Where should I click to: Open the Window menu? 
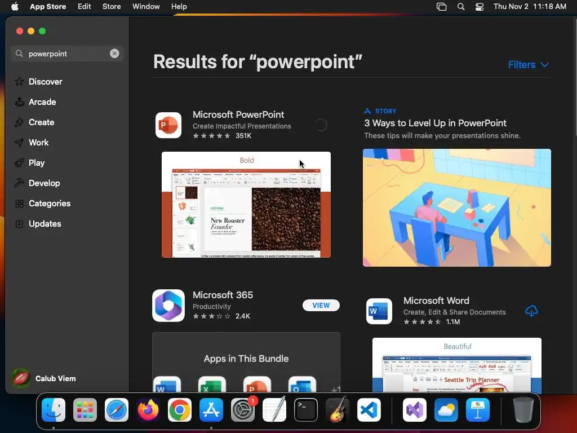146,6
